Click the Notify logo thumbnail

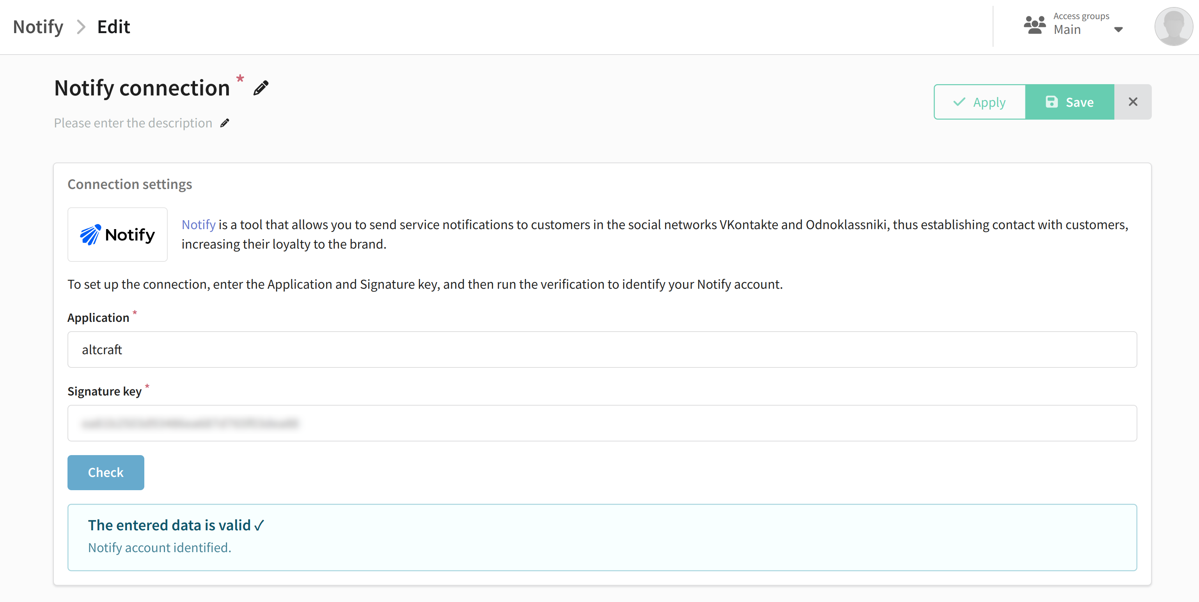[x=117, y=234]
